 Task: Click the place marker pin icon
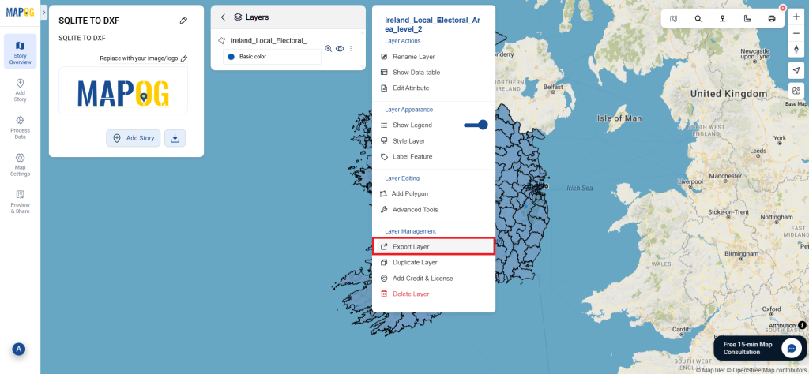tap(722, 18)
